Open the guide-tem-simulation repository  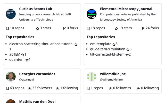click(x=108, y=49)
